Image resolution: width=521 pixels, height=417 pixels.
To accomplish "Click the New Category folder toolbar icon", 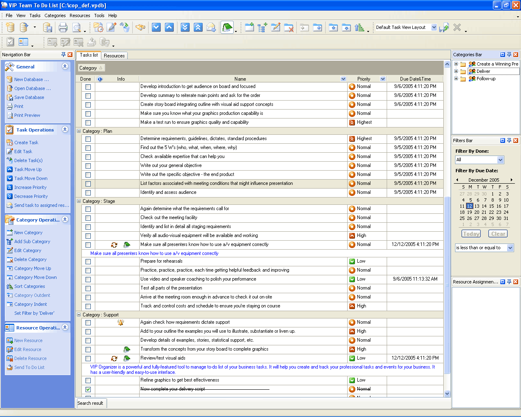I will click(x=249, y=28).
